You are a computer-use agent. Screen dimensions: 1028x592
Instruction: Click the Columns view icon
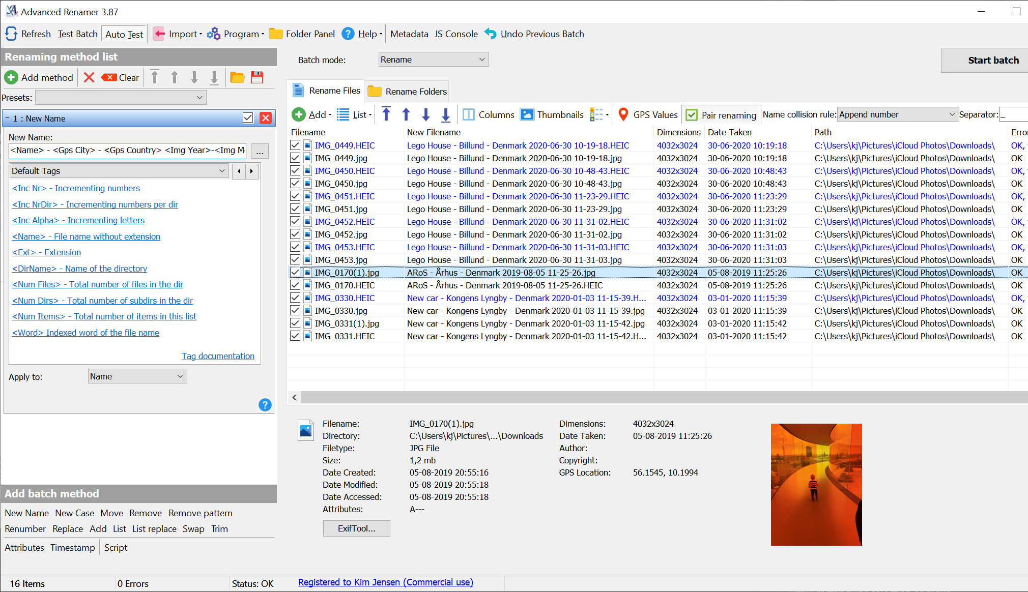[468, 115]
